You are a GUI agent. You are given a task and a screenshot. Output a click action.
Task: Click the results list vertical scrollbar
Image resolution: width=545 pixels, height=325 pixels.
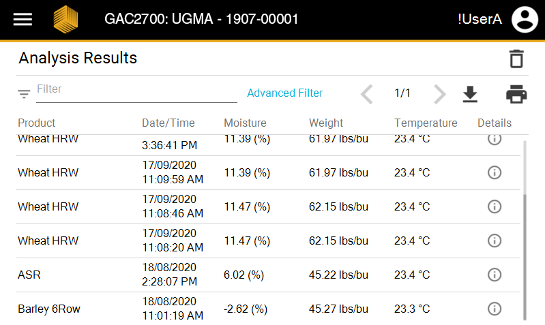(525, 256)
